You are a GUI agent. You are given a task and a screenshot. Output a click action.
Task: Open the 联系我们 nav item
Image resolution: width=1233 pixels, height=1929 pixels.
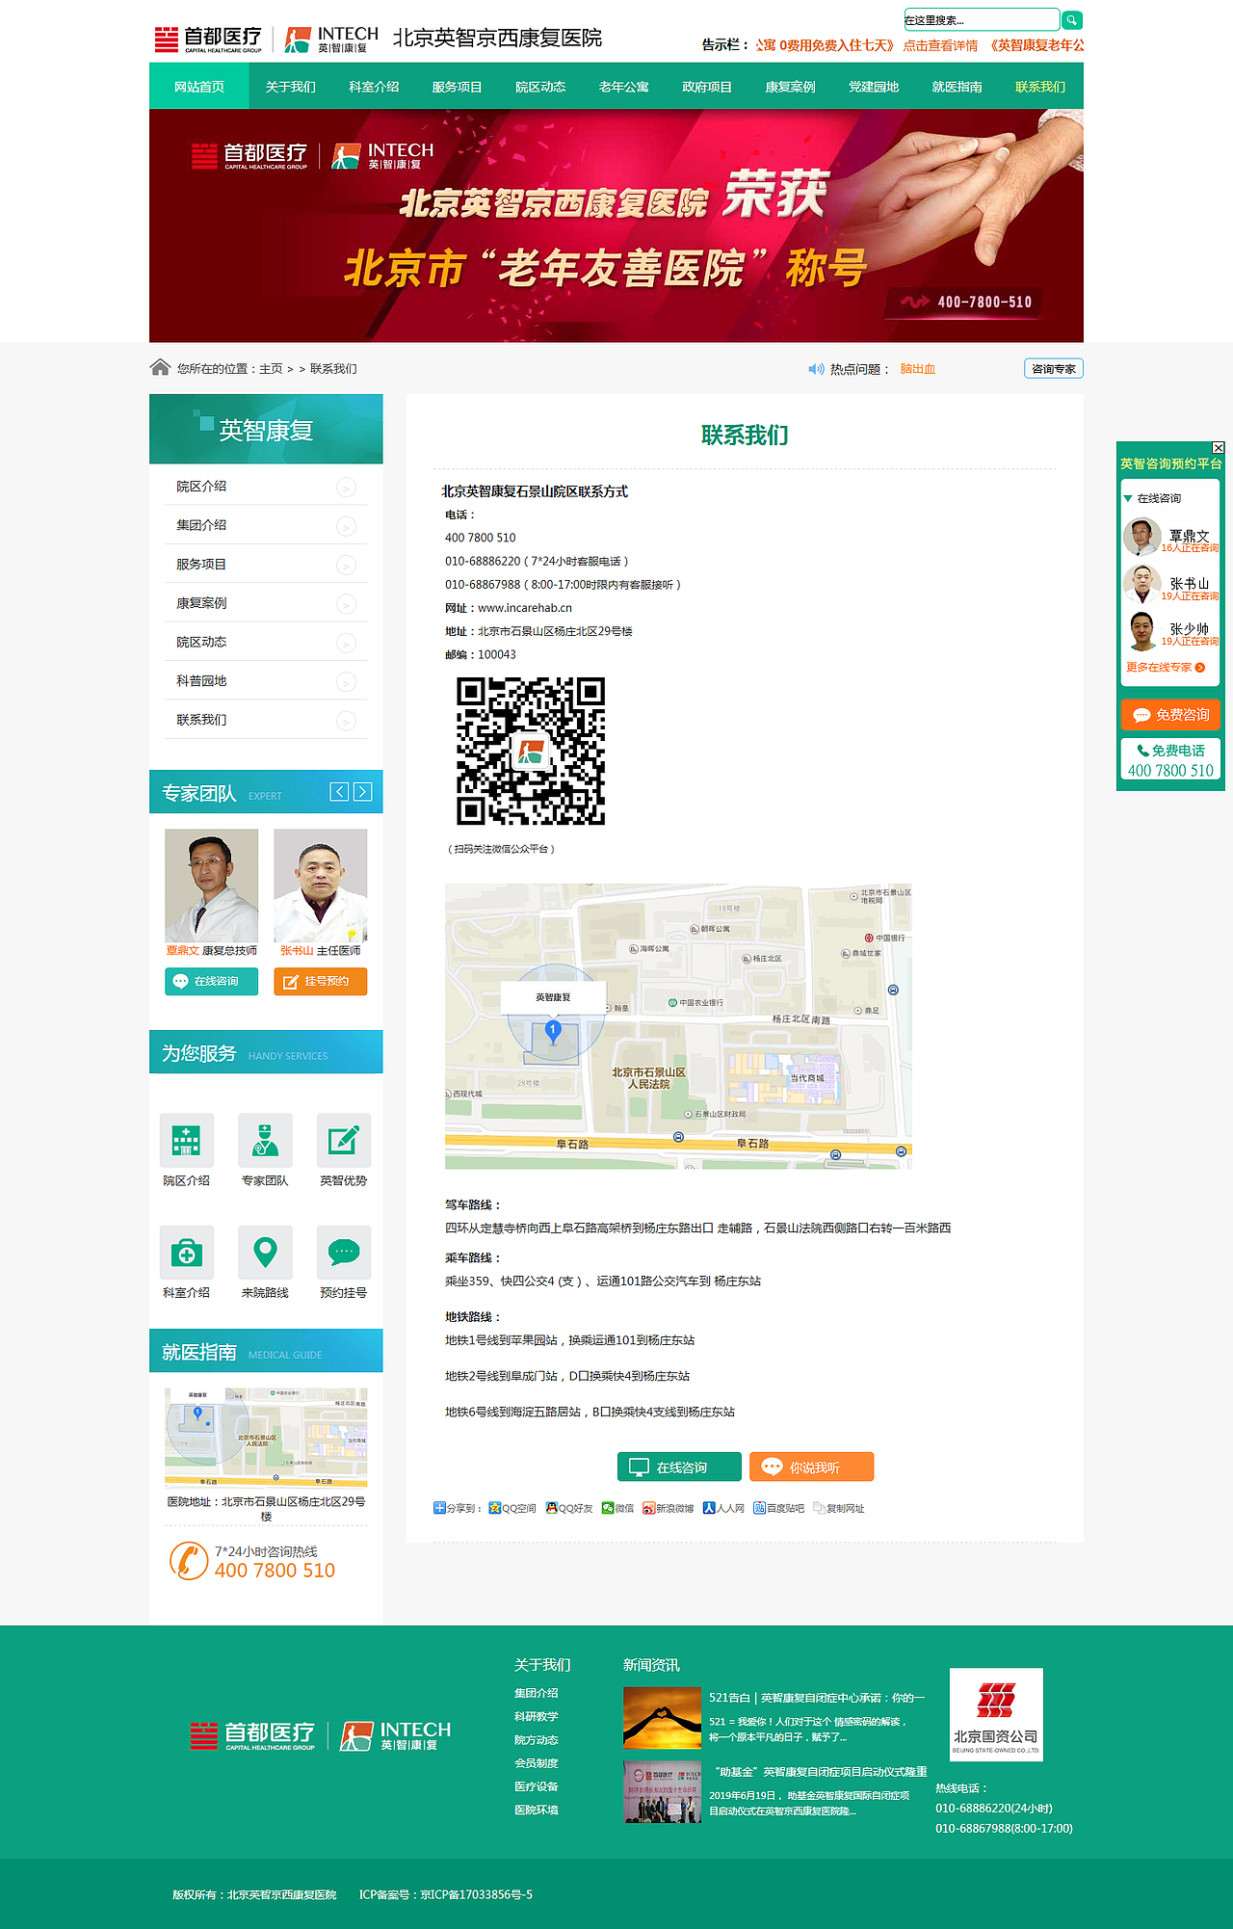[1040, 87]
